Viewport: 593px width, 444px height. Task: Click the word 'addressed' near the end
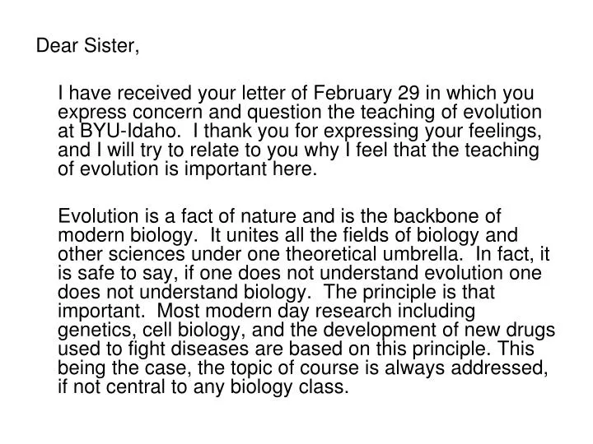point(499,368)
